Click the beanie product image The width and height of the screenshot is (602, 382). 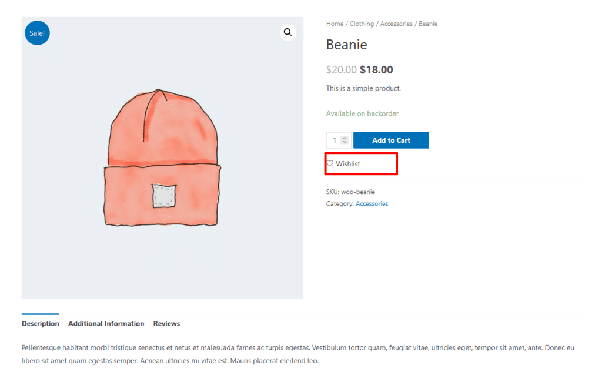162,159
